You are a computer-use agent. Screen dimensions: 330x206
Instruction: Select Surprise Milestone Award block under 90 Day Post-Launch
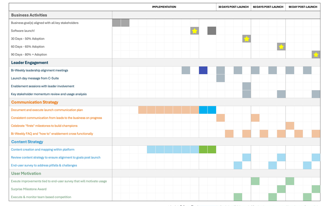pyautogui.click(x=316, y=189)
